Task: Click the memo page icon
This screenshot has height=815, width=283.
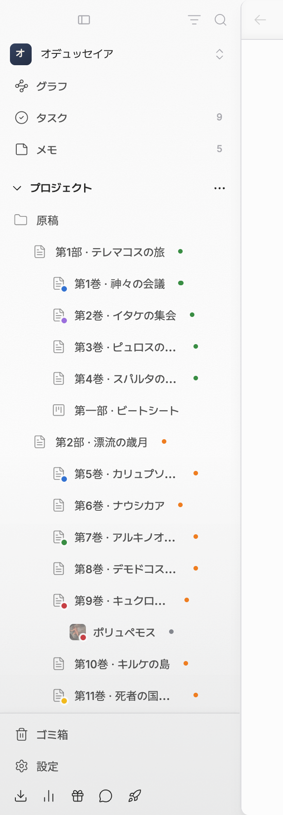Action: pyautogui.click(x=21, y=149)
